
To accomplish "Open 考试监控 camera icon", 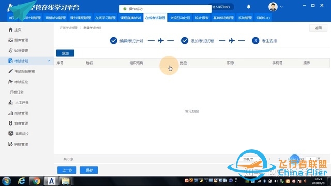I will coord(10,82).
